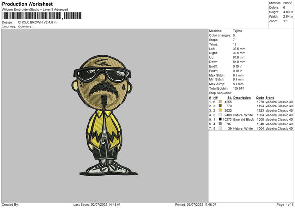Click the 'Color changes:' label
This screenshot has height=208, width=295.
point(220,35)
